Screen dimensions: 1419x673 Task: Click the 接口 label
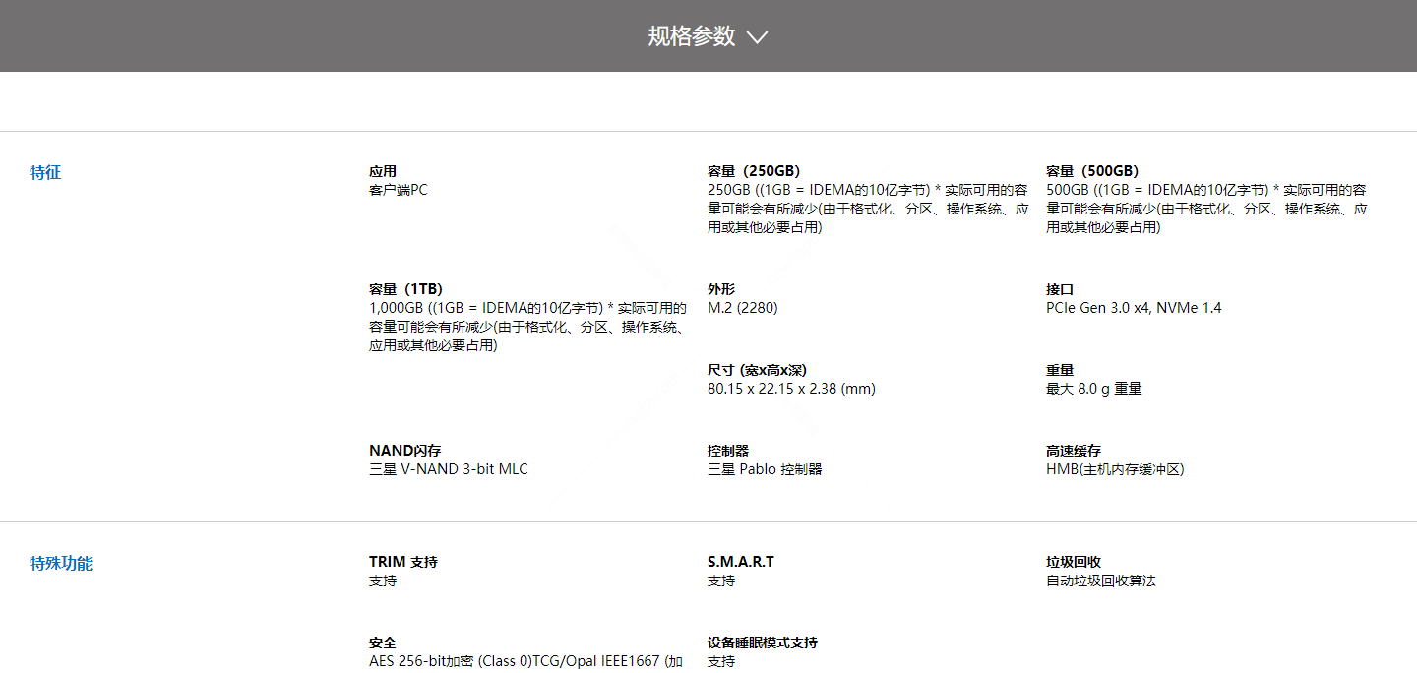coord(1060,289)
